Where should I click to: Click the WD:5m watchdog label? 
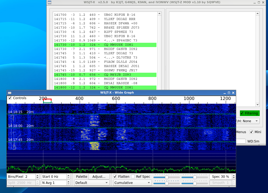click(253, 141)
